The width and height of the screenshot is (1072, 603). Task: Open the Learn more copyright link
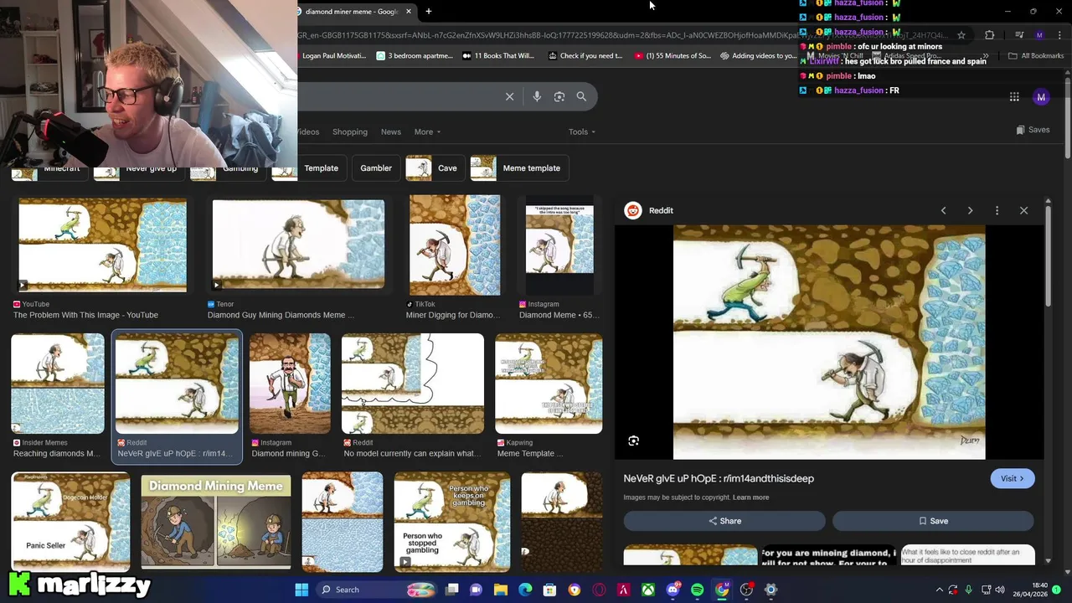coord(750,497)
